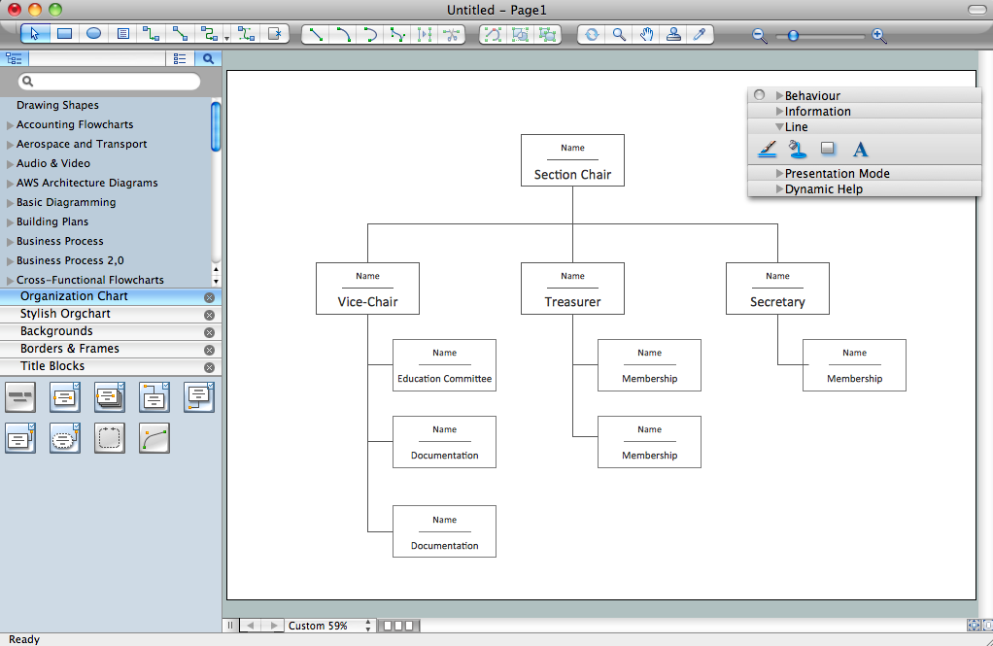The width and height of the screenshot is (993, 646).
Task: Pick the dashed rounded team frame shape
Action: pyautogui.click(x=110, y=438)
